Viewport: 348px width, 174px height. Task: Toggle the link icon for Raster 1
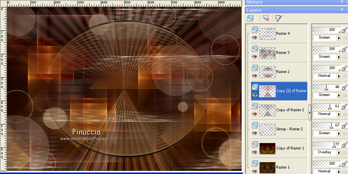[x=344, y=164]
